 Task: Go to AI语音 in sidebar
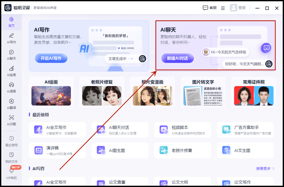pyautogui.click(x=11, y=87)
